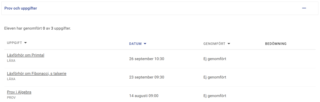
Task: Open the Läxförhör om Primtal assignment
Action: click(26, 55)
